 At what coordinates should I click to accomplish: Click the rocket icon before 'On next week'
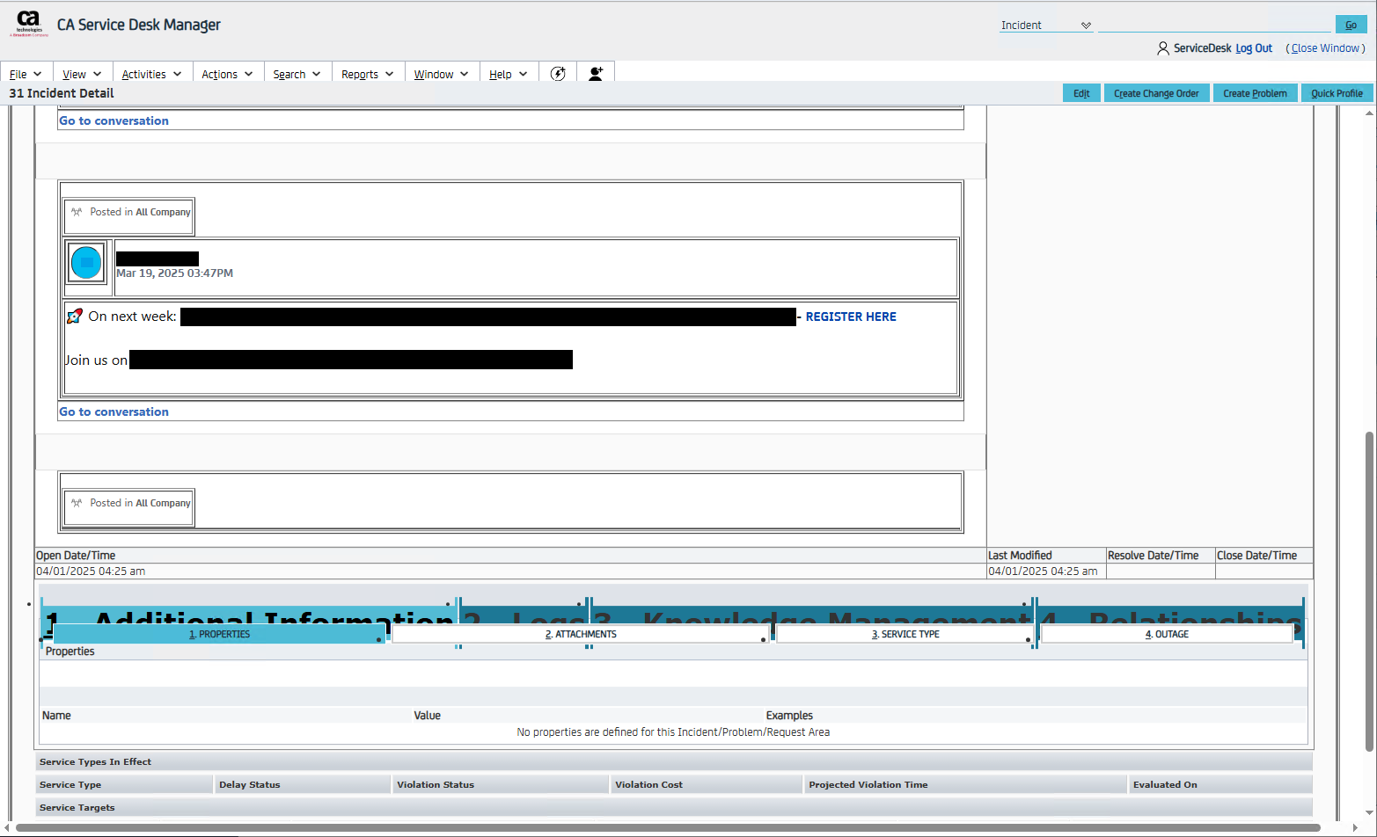click(75, 317)
